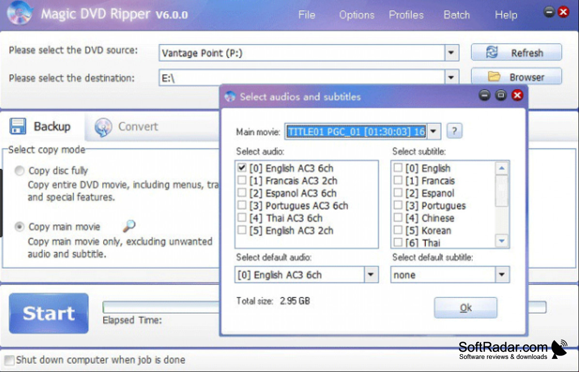Click the Browser button
579x372 pixels.
click(x=516, y=77)
